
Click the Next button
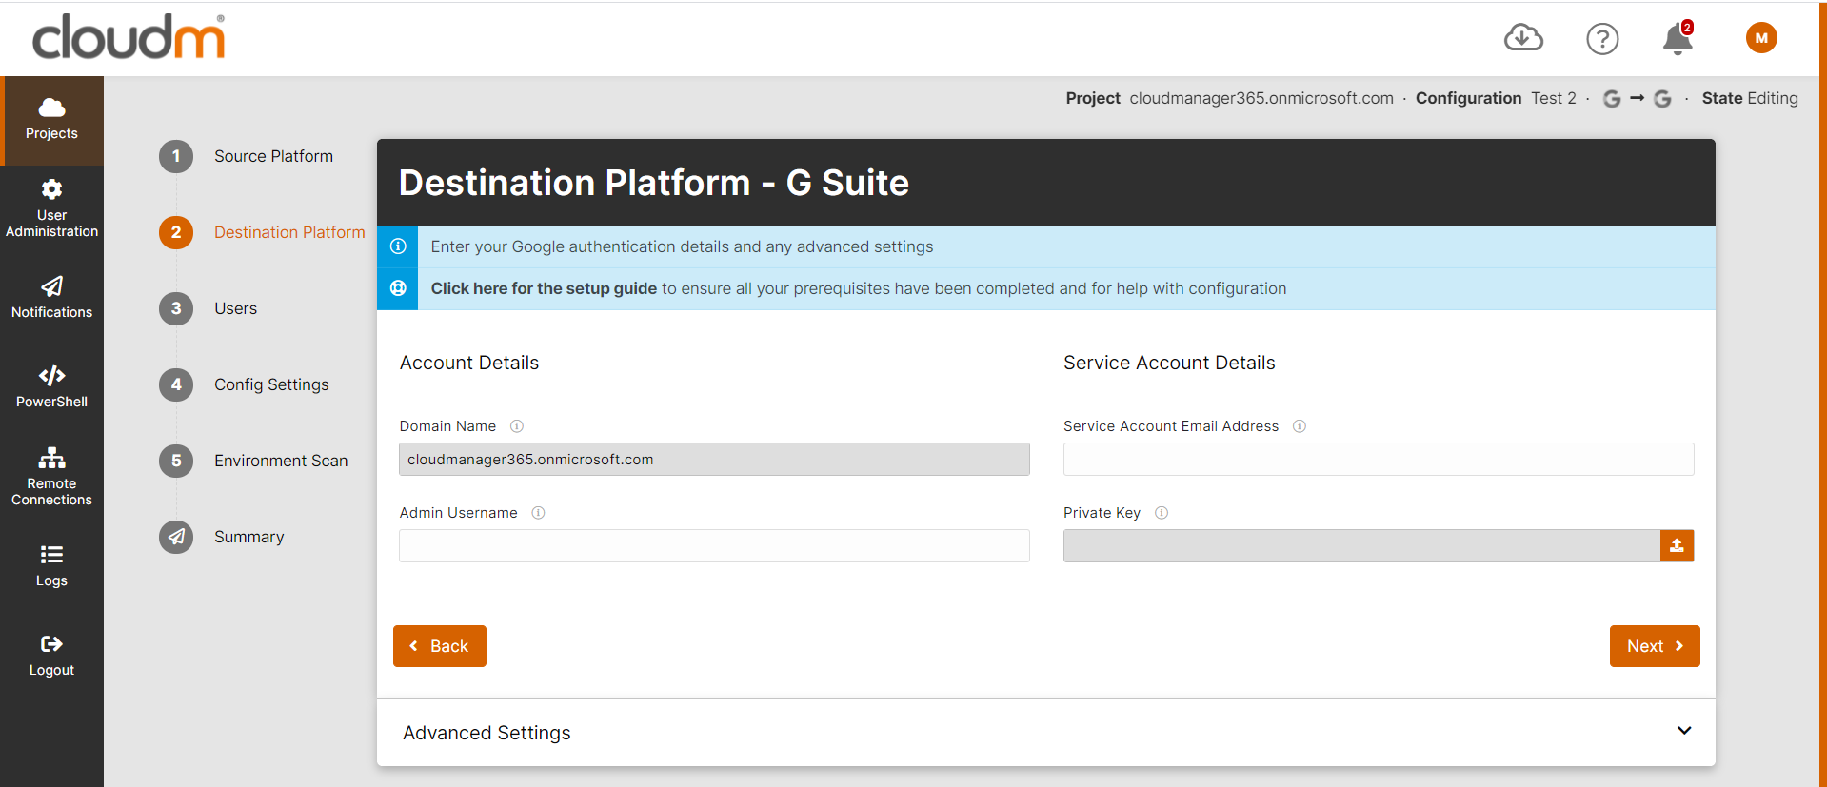(1655, 646)
